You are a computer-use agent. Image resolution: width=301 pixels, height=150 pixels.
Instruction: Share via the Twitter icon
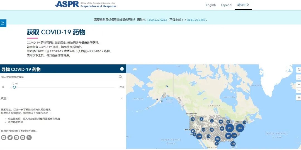(x=10, y=137)
